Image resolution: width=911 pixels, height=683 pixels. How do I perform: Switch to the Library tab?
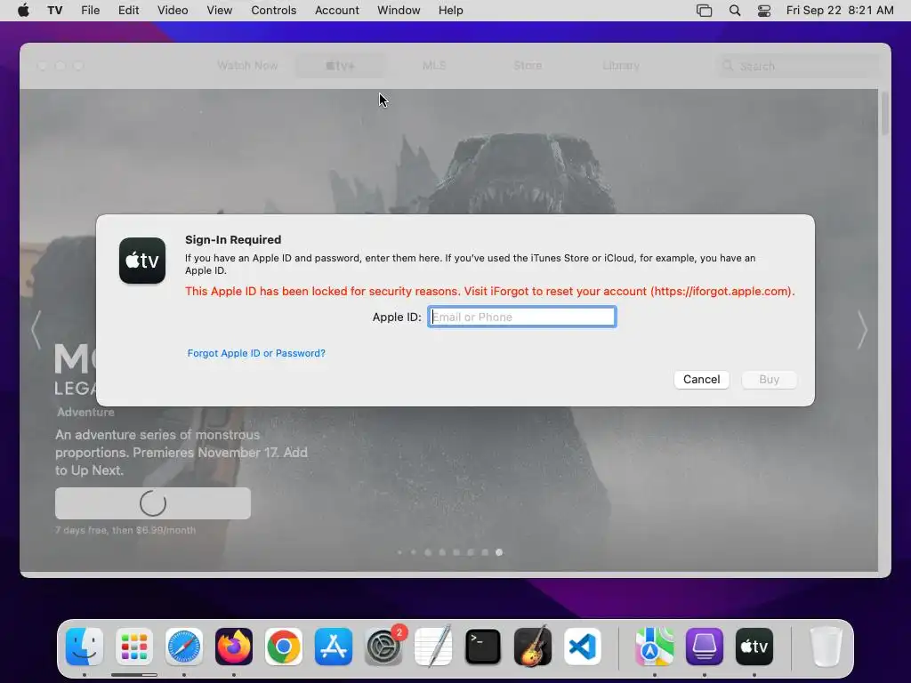[621, 66]
